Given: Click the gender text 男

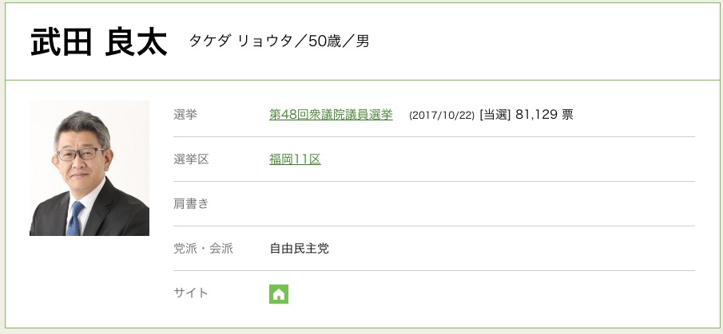Looking at the screenshot, I should [x=363, y=41].
